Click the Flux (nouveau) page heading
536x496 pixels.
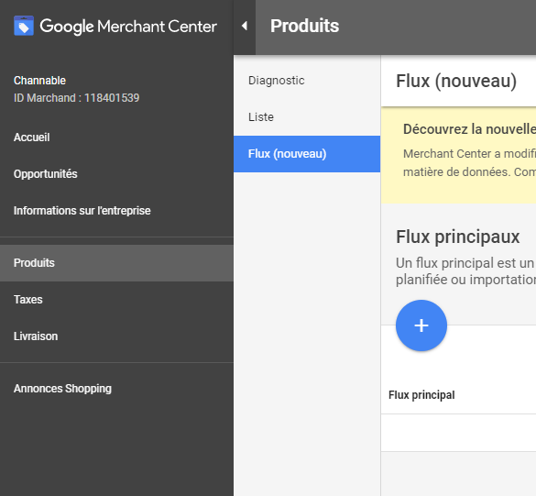(456, 82)
